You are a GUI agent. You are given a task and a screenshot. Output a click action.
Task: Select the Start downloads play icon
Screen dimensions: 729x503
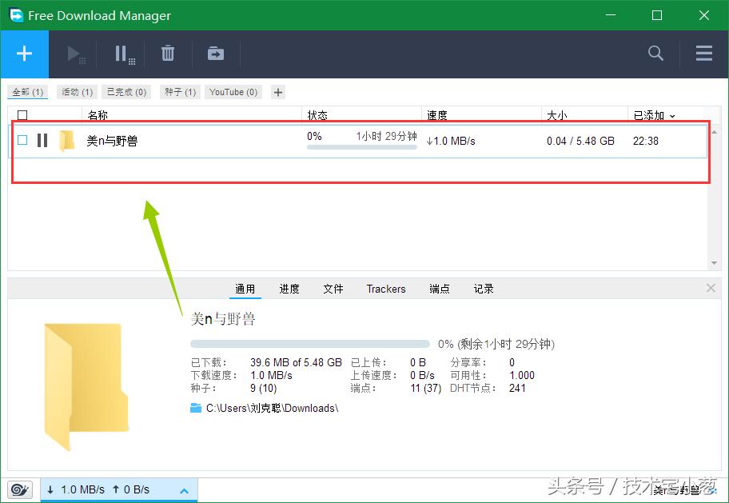[76, 54]
